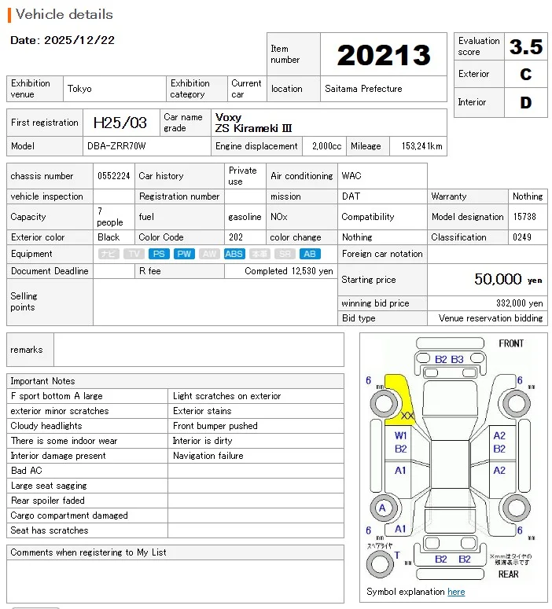Click car name Voxy ZS Kirameki III
This screenshot has height=609, width=552.
[253, 123]
